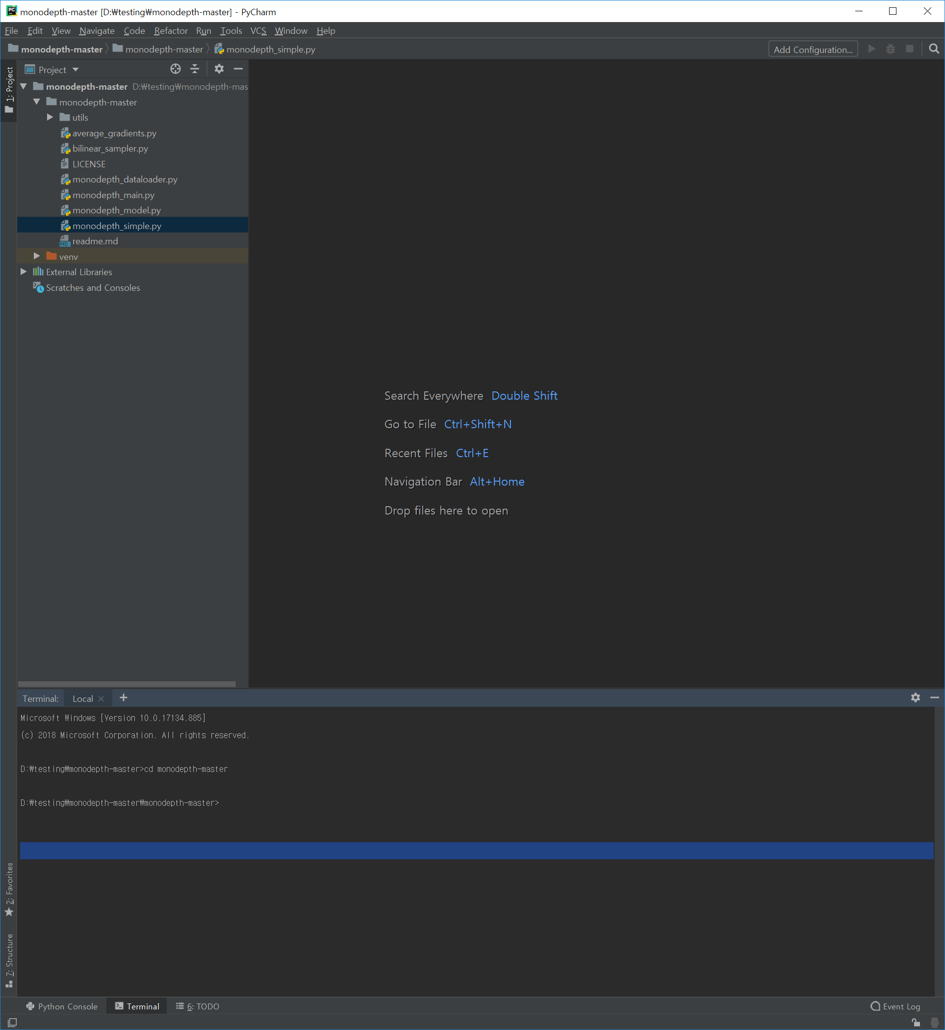Collapse the nested monodepth-master folder
The image size is (945, 1030).
coord(37,102)
